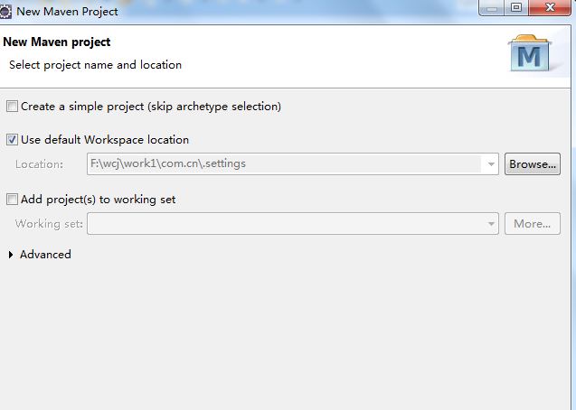
Task: Click the More... button
Action: (x=533, y=223)
